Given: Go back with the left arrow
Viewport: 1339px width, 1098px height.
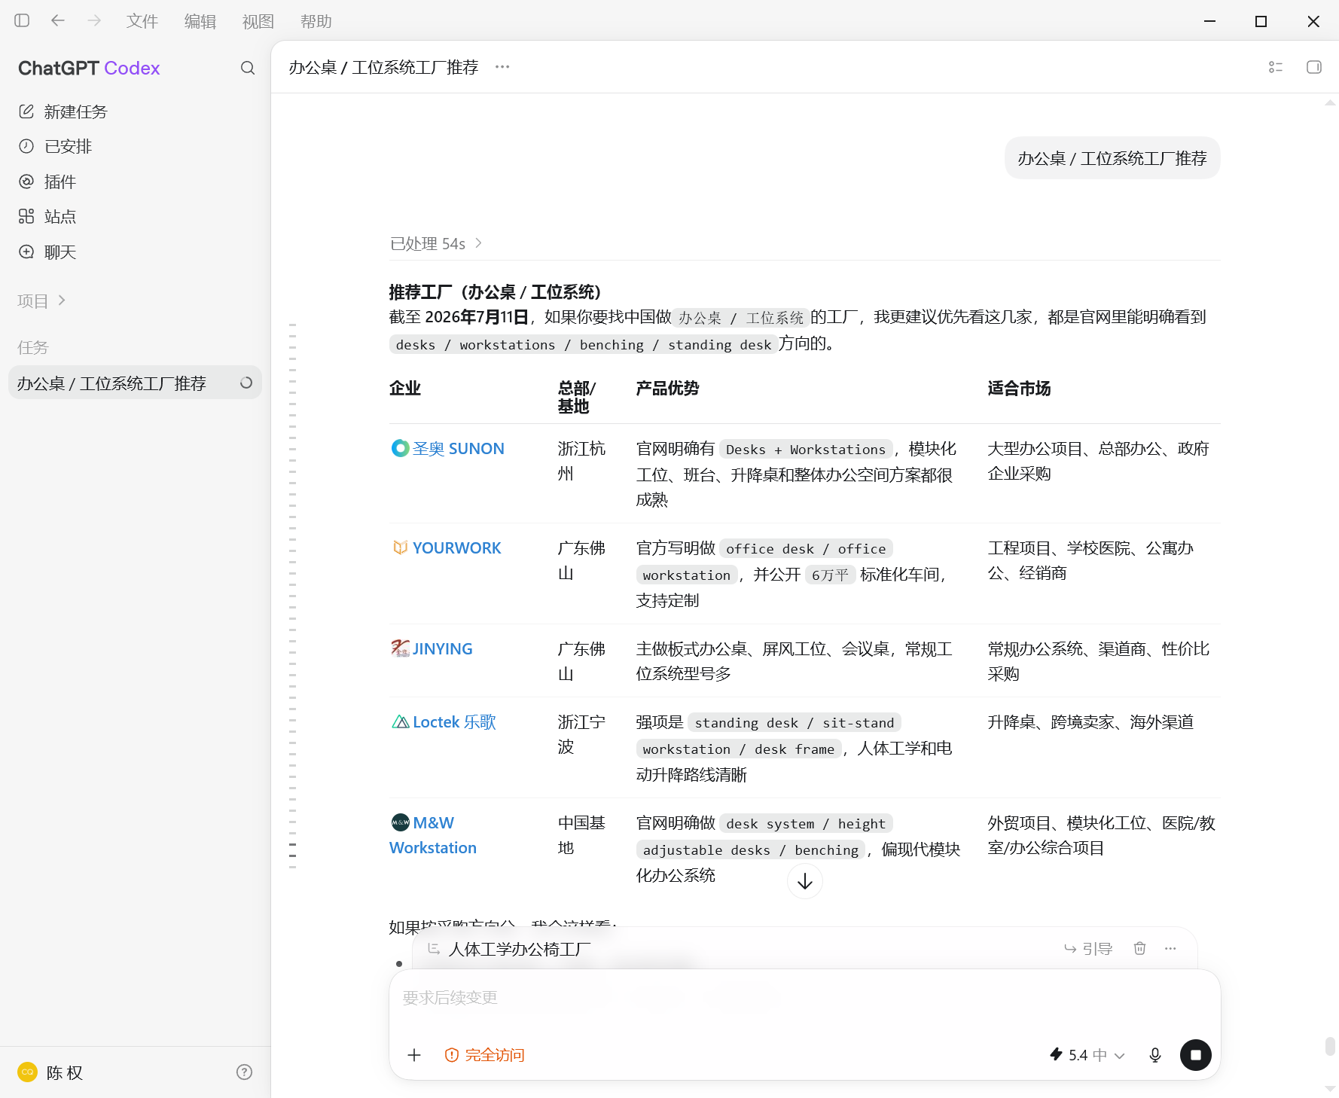Looking at the screenshot, I should [58, 21].
